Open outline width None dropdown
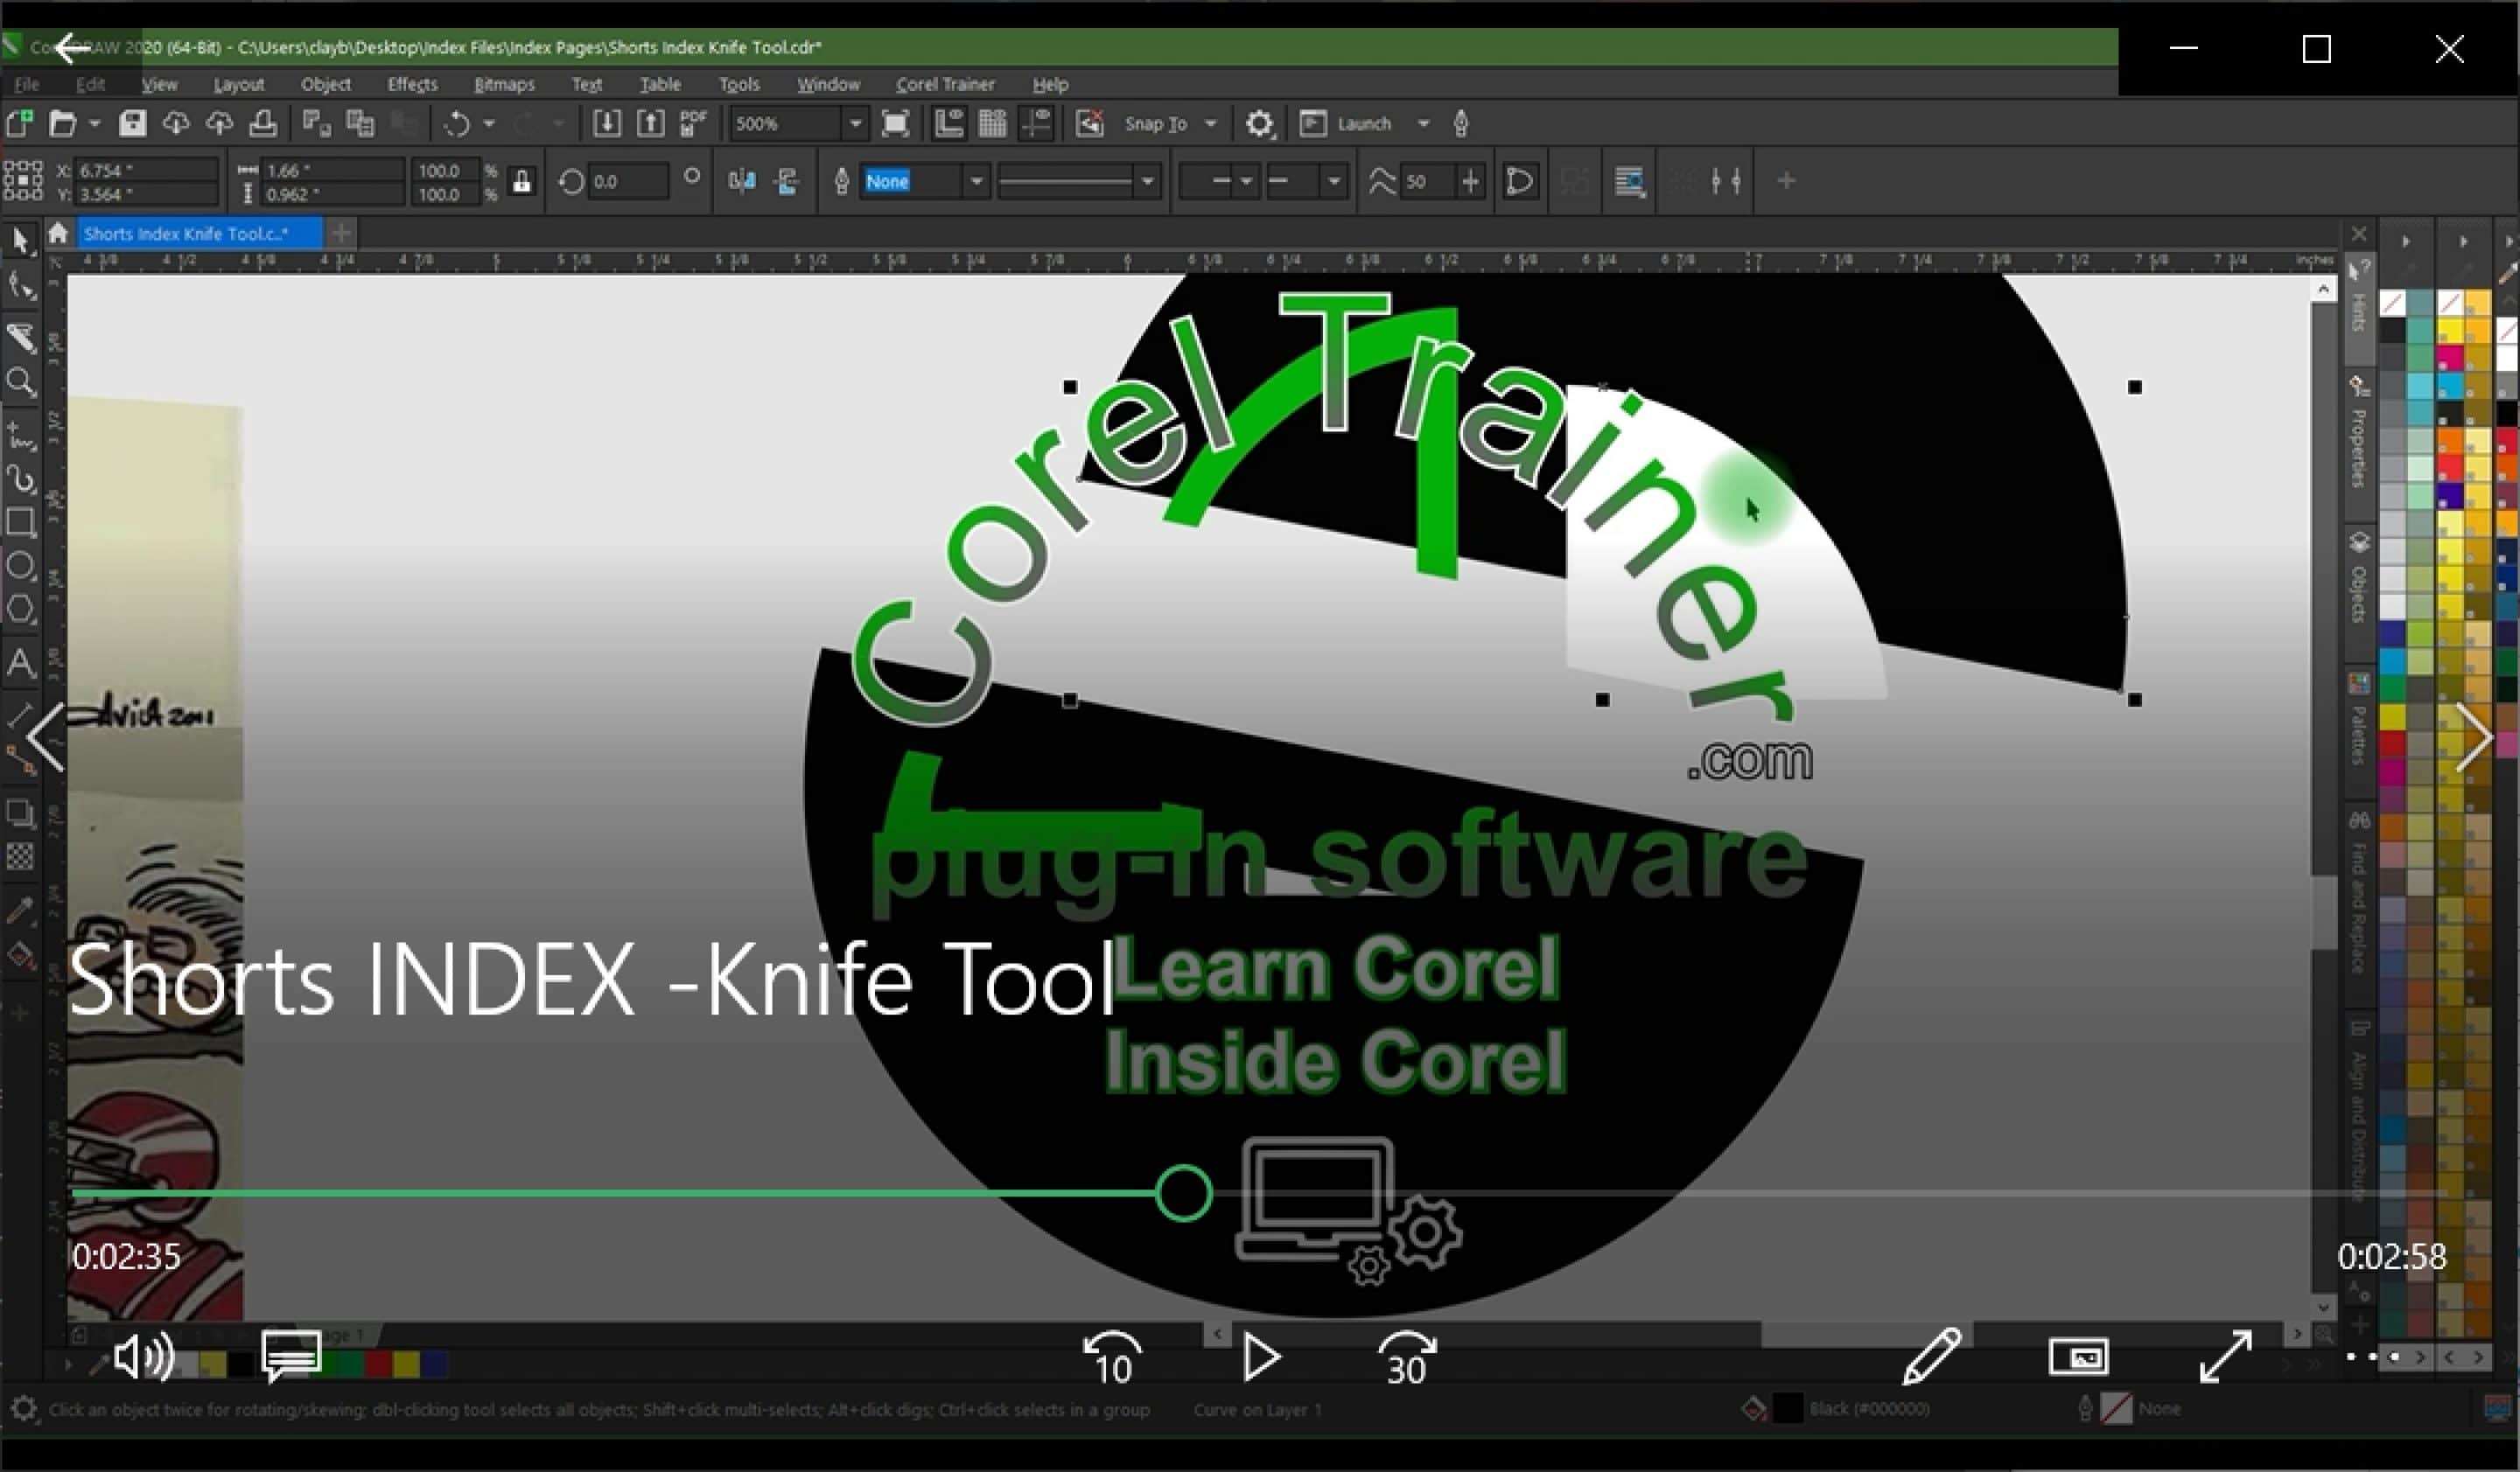This screenshot has width=2520, height=1472. [976, 182]
